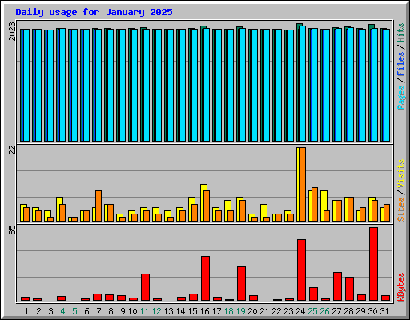Click the cyan Pages bar for day 1
The width and height of the screenshot is (410, 320).
(26, 85)
